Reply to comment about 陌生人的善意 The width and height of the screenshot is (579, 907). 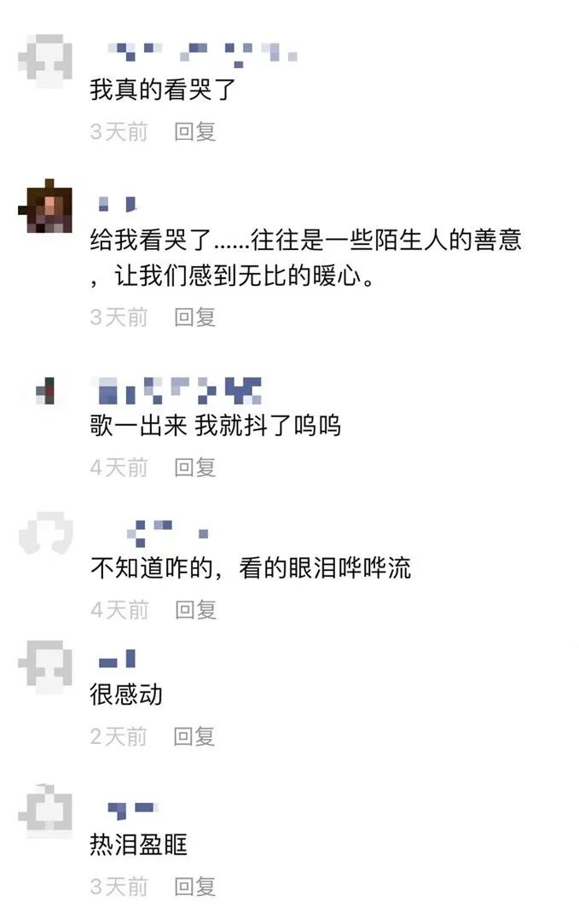click(195, 317)
